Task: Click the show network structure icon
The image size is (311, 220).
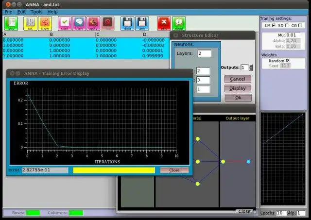Action: [45, 23]
